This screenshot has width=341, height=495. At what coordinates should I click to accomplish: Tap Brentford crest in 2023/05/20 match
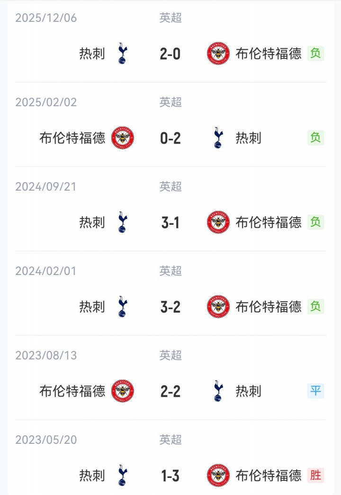click(x=218, y=476)
